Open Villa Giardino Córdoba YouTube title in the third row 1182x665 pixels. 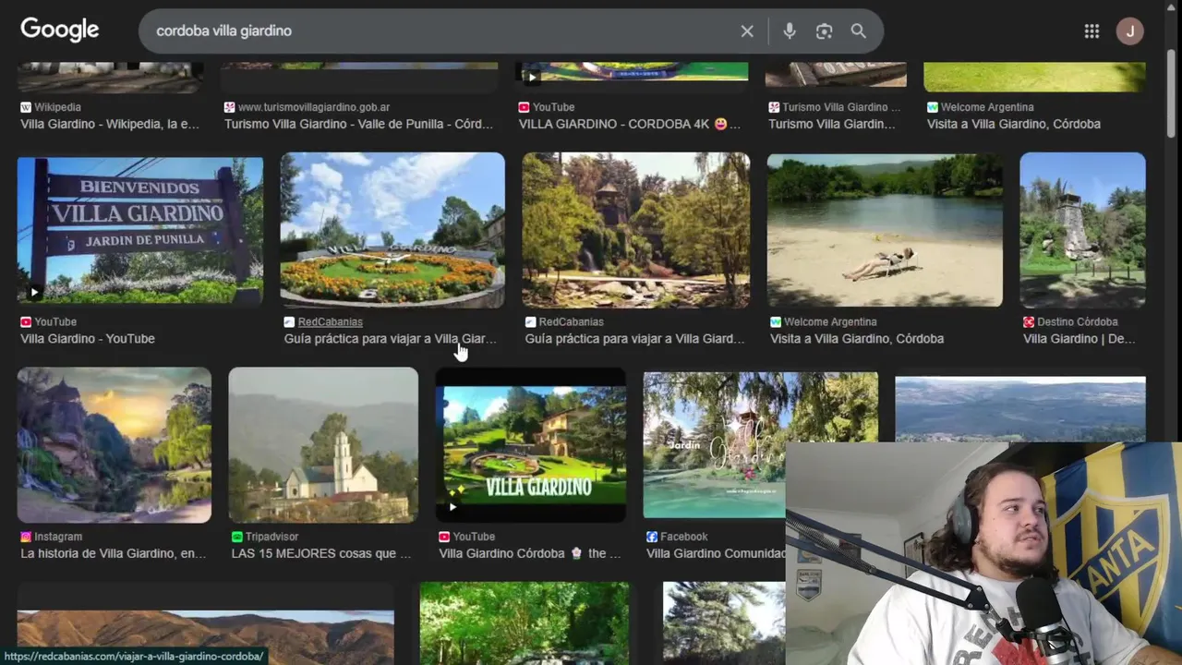pyautogui.click(x=530, y=553)
